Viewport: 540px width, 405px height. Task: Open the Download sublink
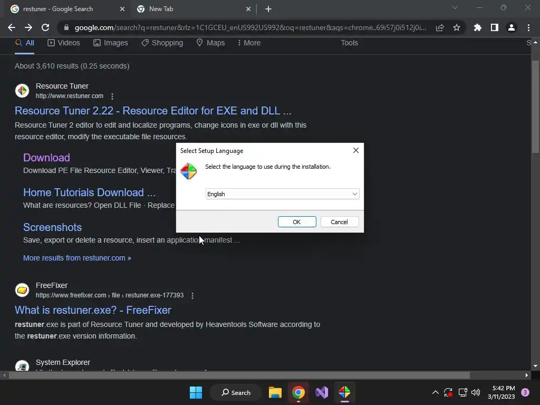coord(46,158)
